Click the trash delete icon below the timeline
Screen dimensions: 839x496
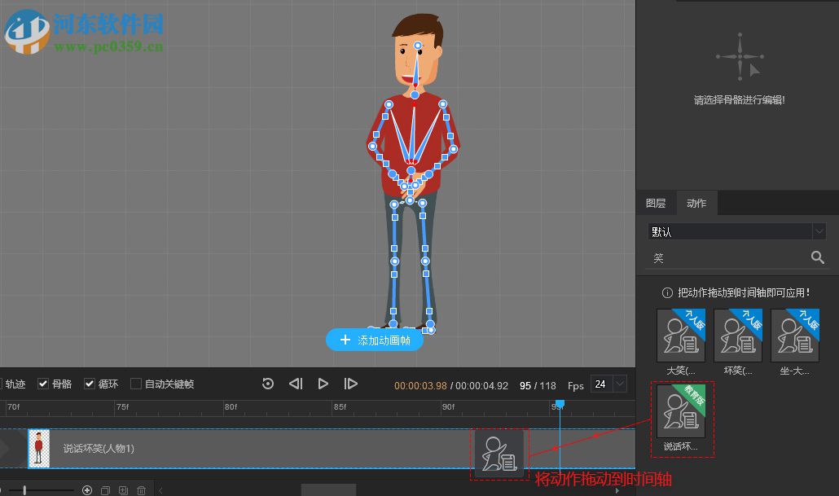pos(141,490)
